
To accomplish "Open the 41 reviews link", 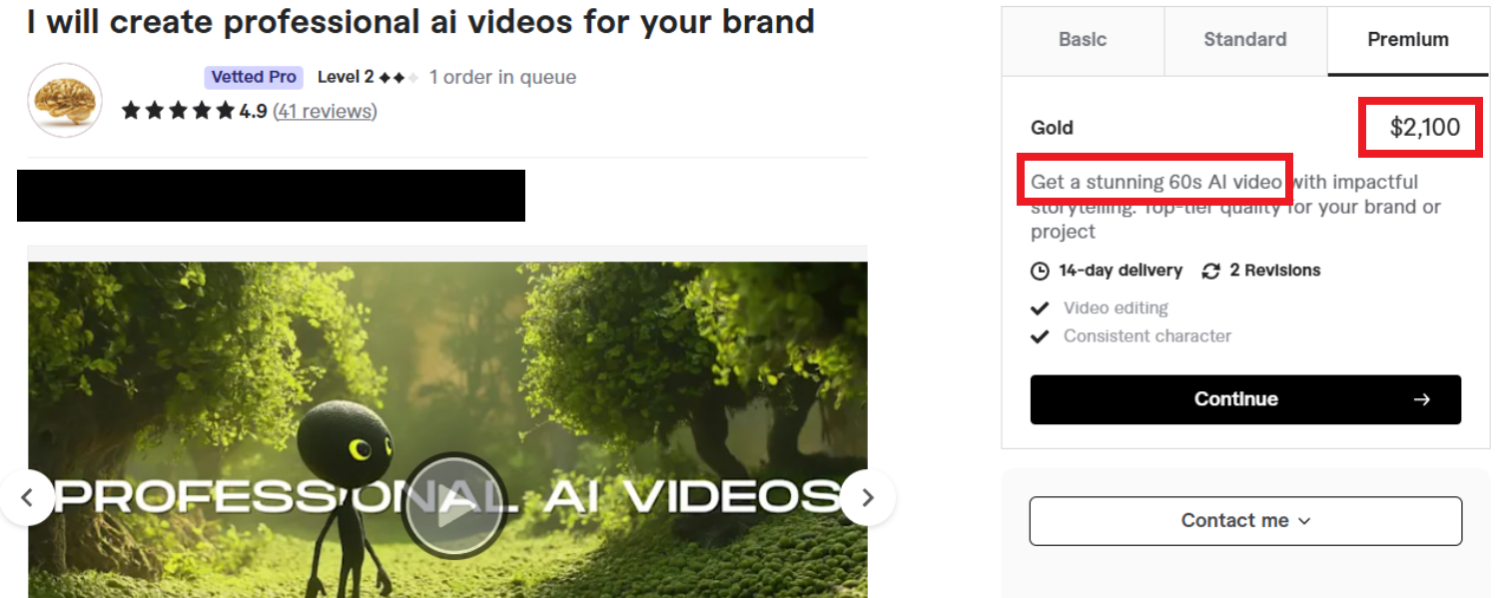I will 325,111.
